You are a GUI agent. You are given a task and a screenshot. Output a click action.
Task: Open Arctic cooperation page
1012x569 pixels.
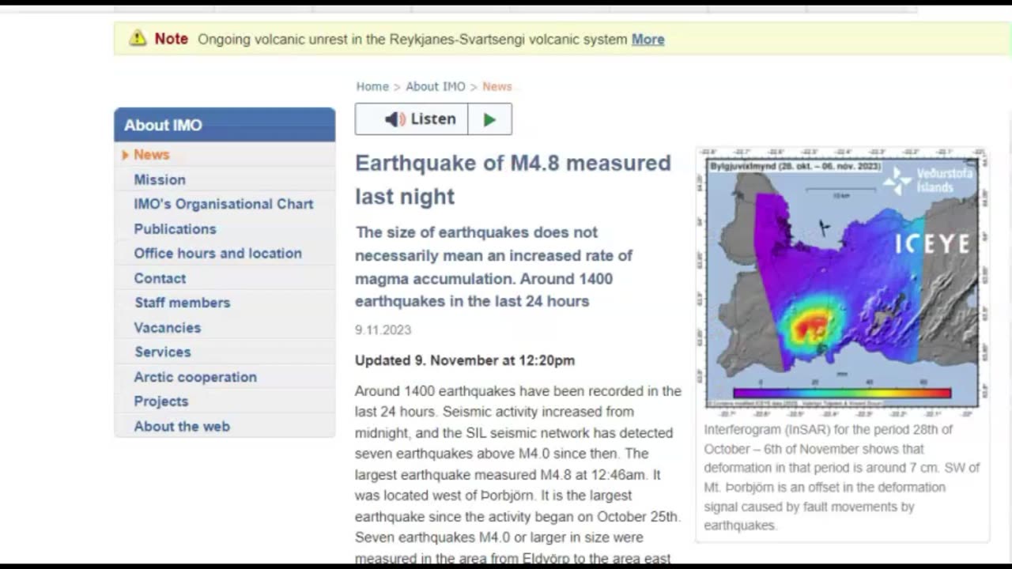[195, 377]
